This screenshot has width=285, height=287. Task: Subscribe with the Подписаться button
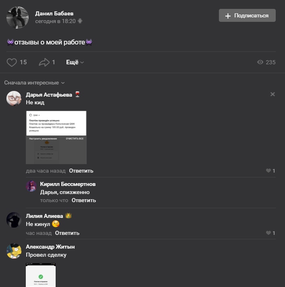click(x=247, y=15)
